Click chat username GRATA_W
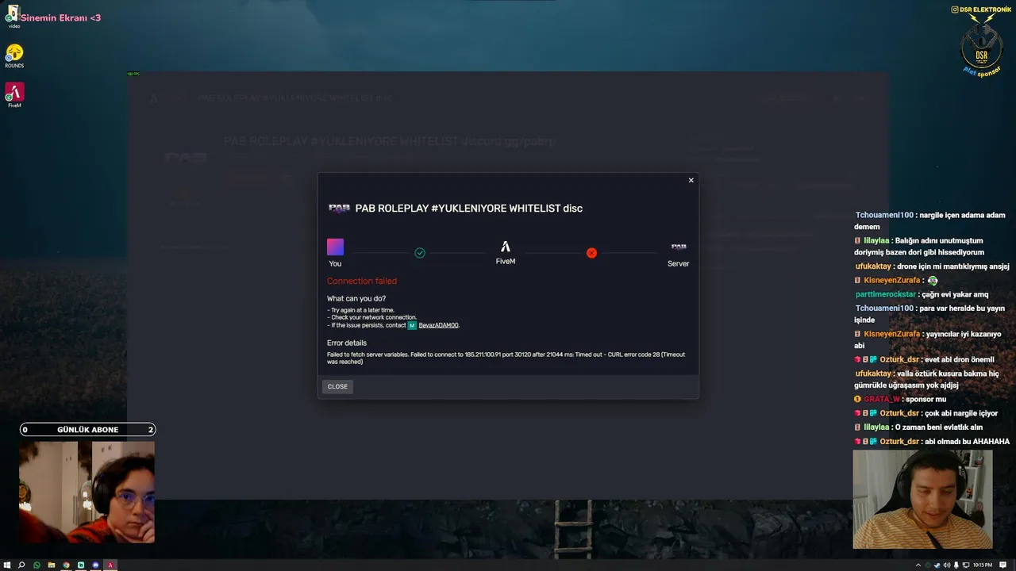Screen dimensions: 1016x571 pyautogui.click(x=882, y=399)
